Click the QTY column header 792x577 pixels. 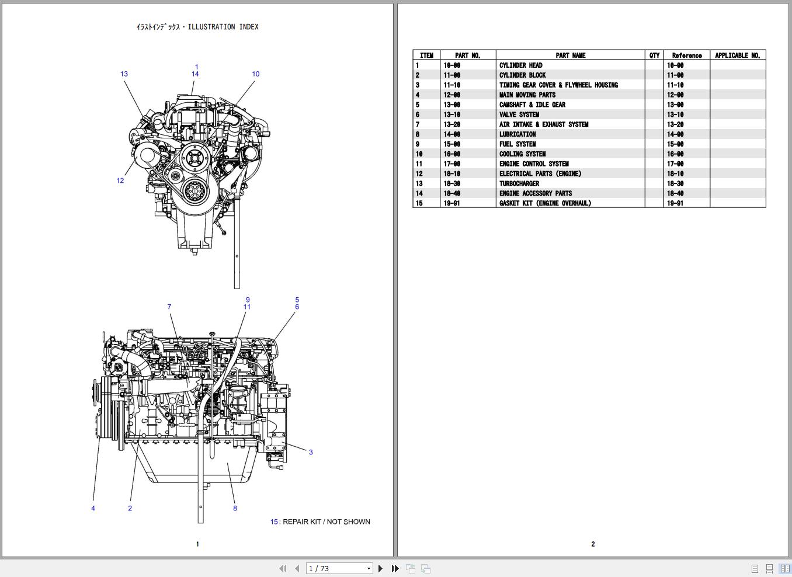click(655, 55)
